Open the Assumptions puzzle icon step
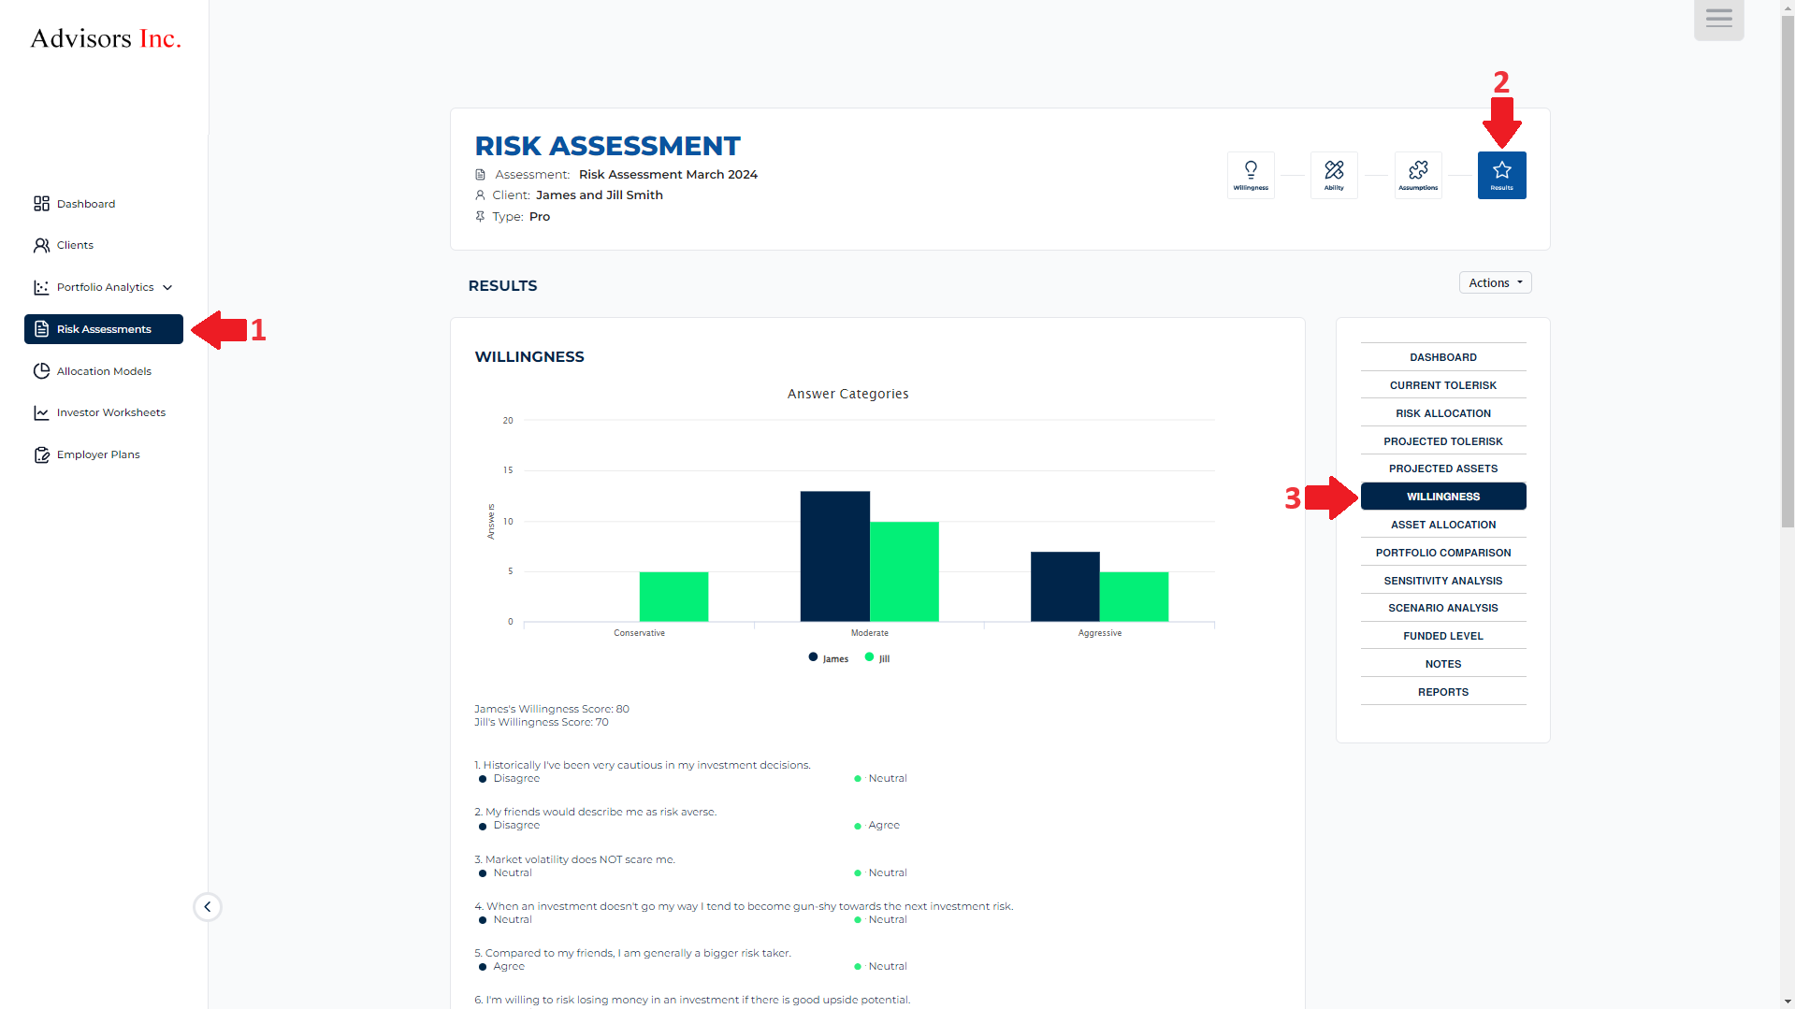 (1418, 175)
